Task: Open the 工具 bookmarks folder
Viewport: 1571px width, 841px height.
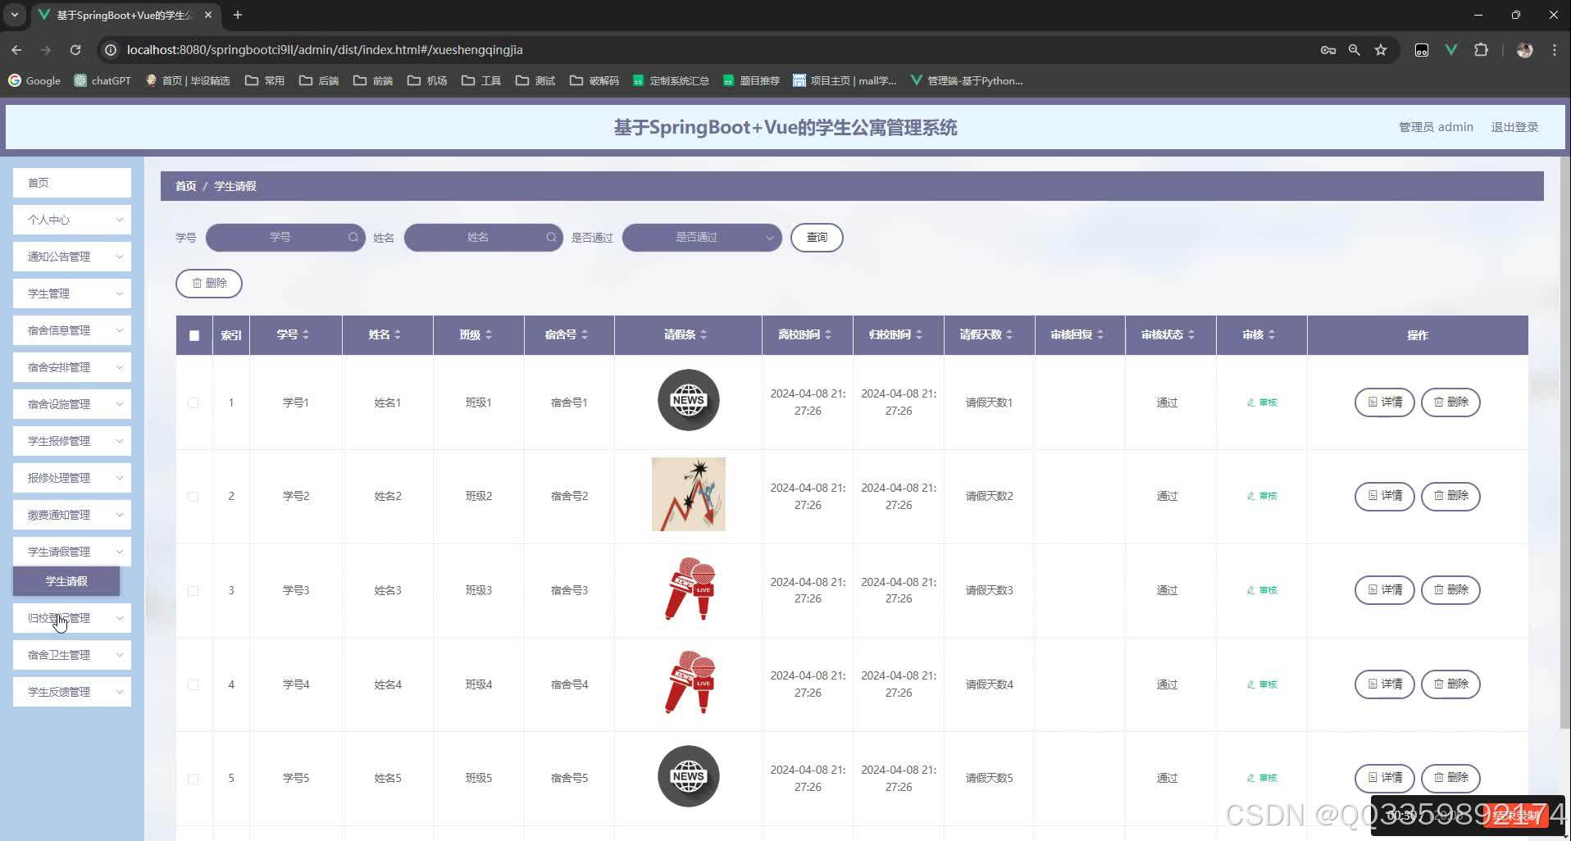Action: 481,80
